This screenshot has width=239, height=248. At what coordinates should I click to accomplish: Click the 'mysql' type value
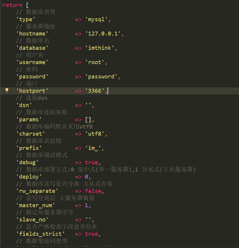(96, 19)
